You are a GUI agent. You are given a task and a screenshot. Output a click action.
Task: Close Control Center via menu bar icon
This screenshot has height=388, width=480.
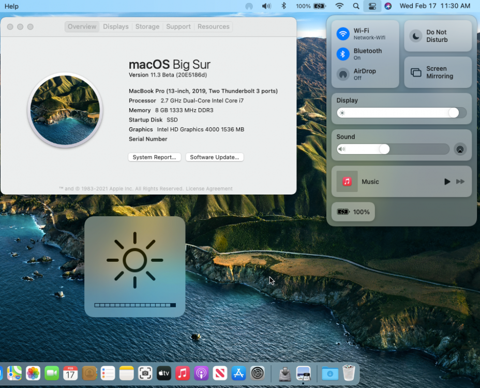pyautogui.click(x=372, y=6)
